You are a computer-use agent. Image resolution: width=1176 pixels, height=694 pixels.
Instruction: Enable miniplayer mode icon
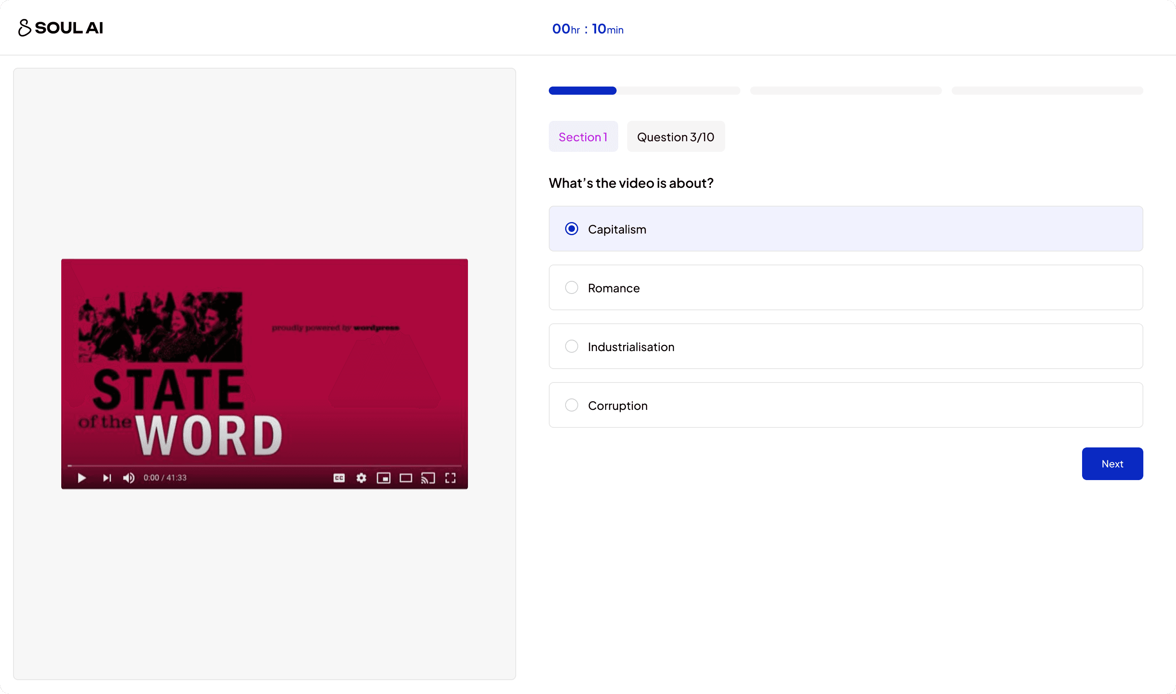383,478
